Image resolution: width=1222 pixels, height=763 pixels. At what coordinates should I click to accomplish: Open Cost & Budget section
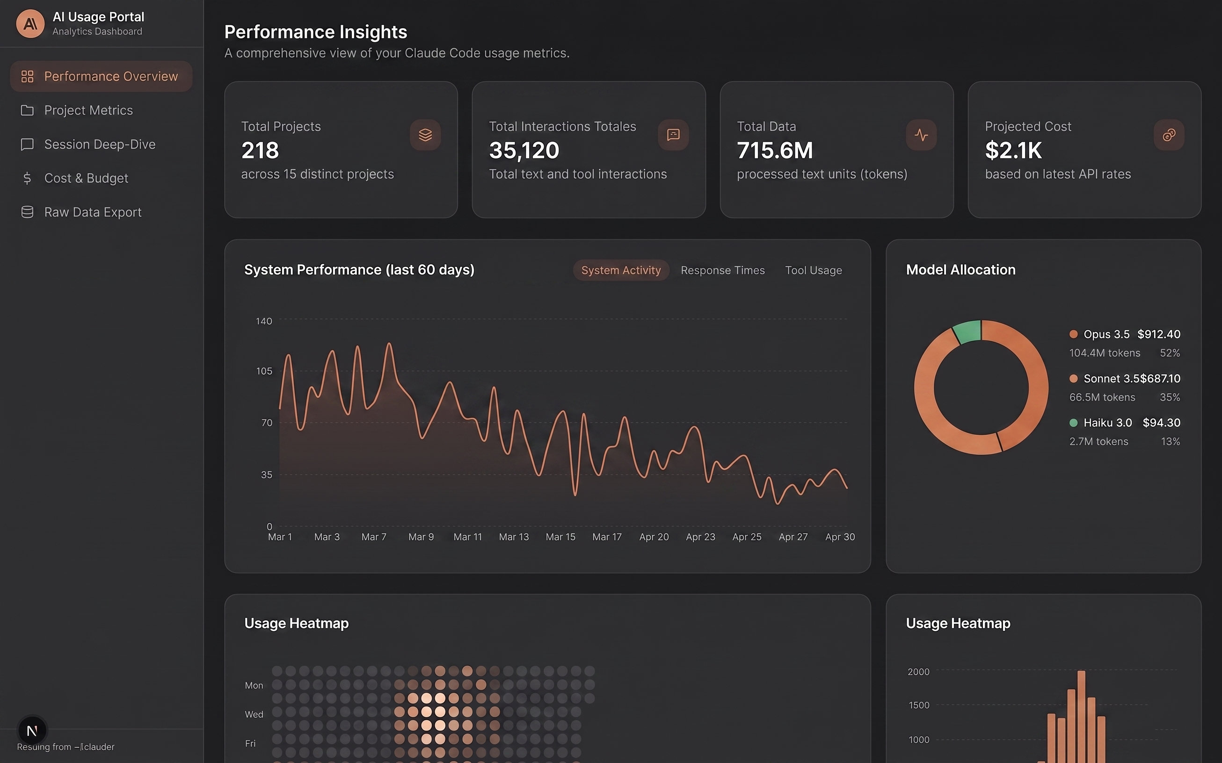(101, 178)
